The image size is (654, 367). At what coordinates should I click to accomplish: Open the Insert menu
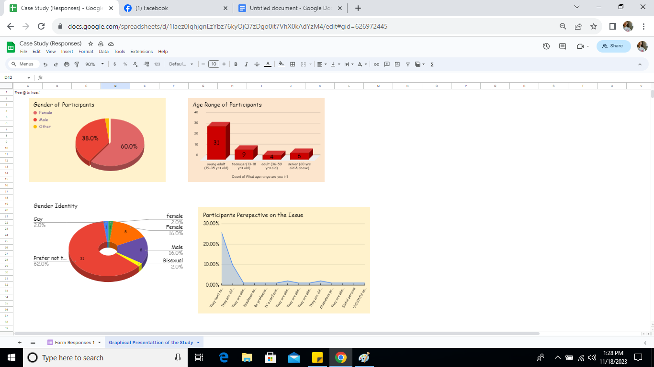[x=67, y=52]
